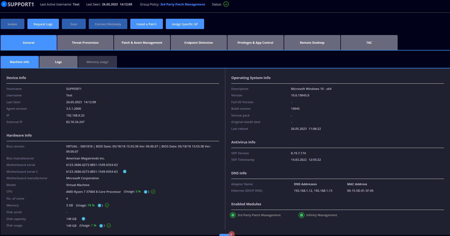450x236 pixels.
Task: Switch to the General tab
Action: [x=28, y=43]
